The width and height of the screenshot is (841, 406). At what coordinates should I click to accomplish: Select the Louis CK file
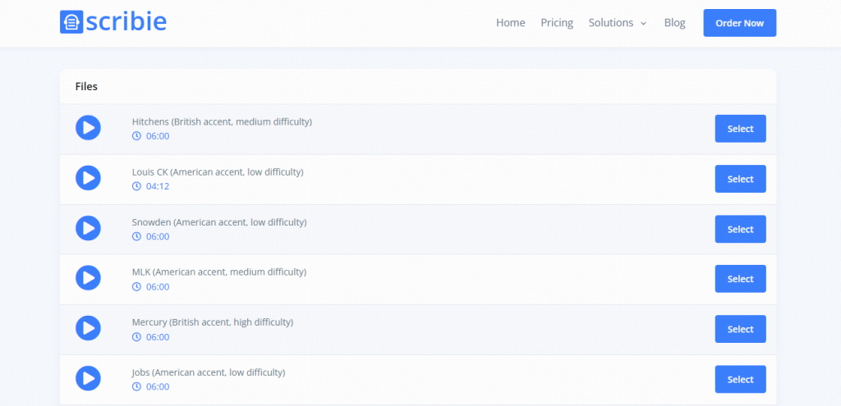[x=740, y=179]
